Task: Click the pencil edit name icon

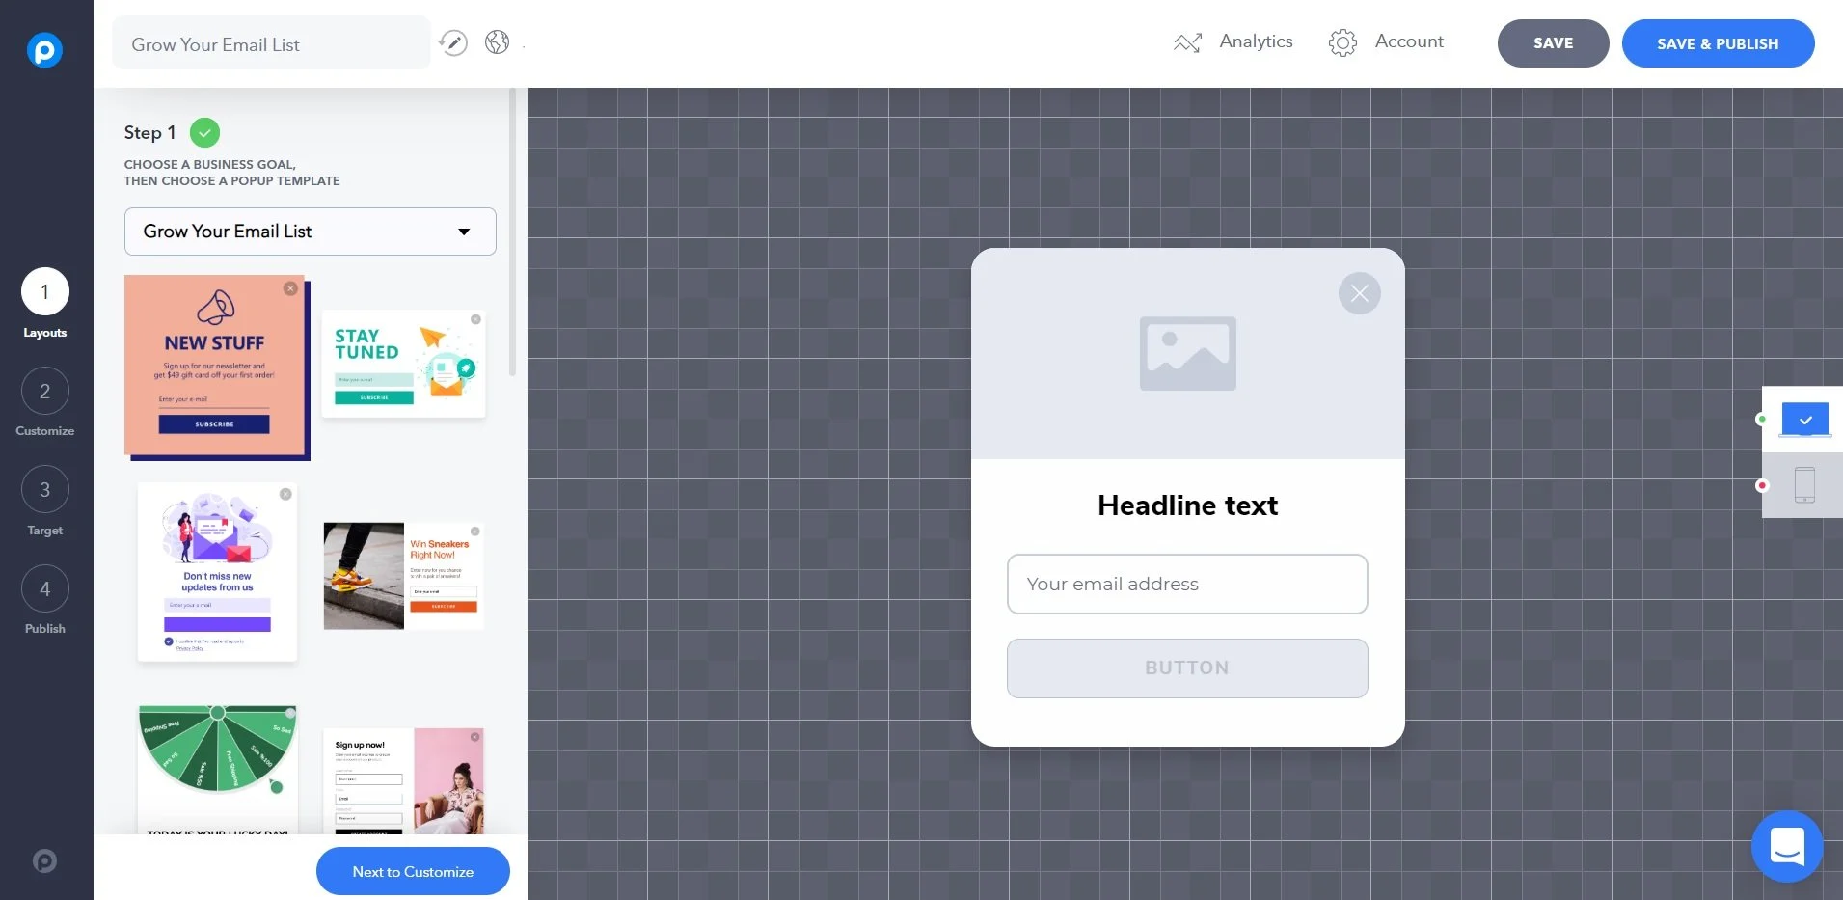Action: point(453,42)
